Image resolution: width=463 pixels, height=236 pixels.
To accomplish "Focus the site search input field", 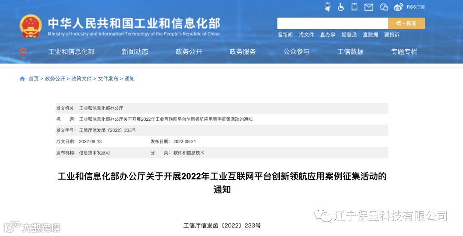I will [333, 23].
